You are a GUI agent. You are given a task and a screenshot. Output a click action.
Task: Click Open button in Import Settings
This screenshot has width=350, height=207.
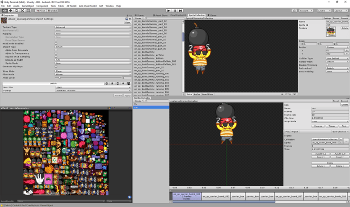127,22
